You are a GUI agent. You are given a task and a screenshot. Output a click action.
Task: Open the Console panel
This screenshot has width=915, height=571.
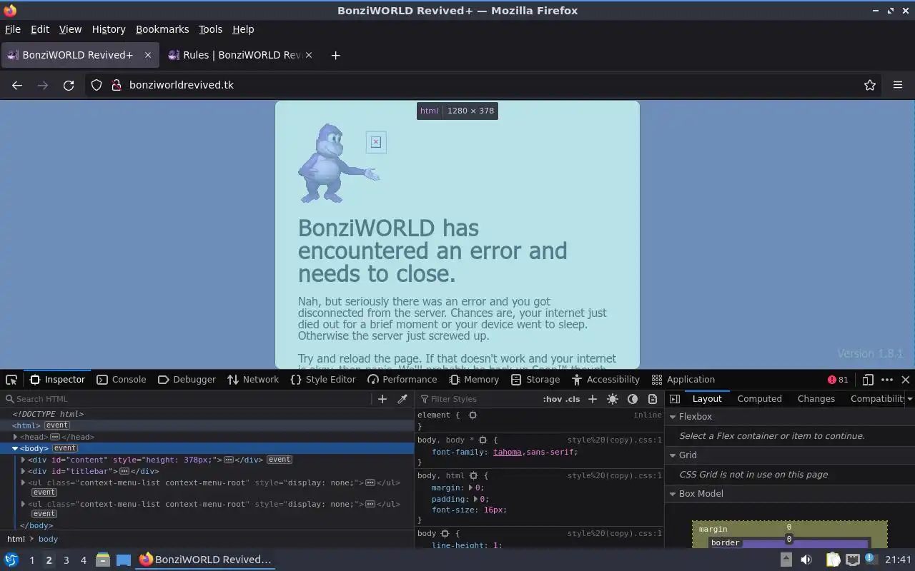pyautogui.click(x=122, y=380)
